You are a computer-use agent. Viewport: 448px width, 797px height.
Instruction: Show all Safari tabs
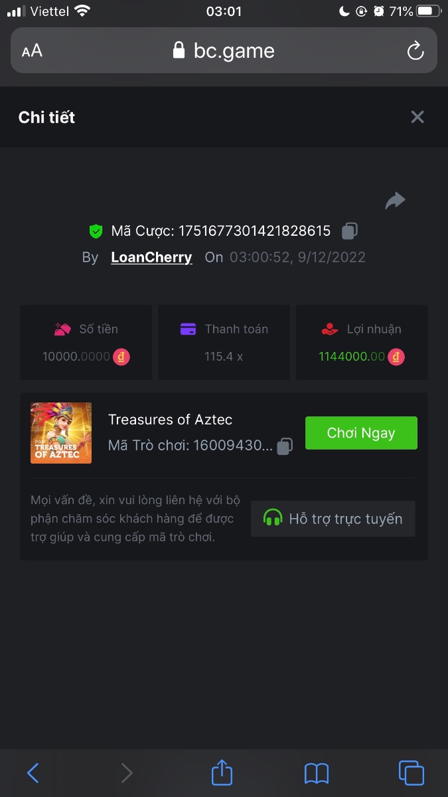pyautogui.click(x=411, y=772)
